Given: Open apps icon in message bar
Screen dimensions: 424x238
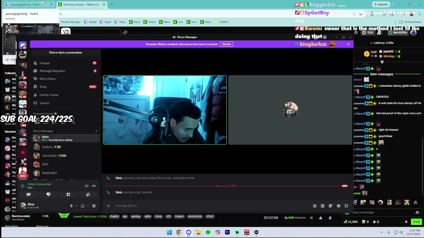Looking at the screenshot, I should point(346,206).
